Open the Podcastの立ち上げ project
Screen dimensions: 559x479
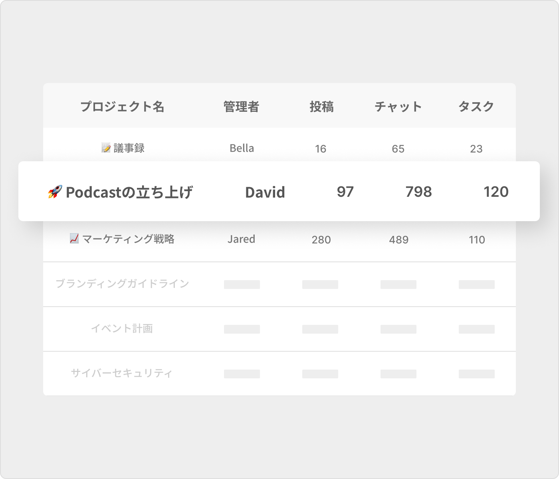(129, 192)
